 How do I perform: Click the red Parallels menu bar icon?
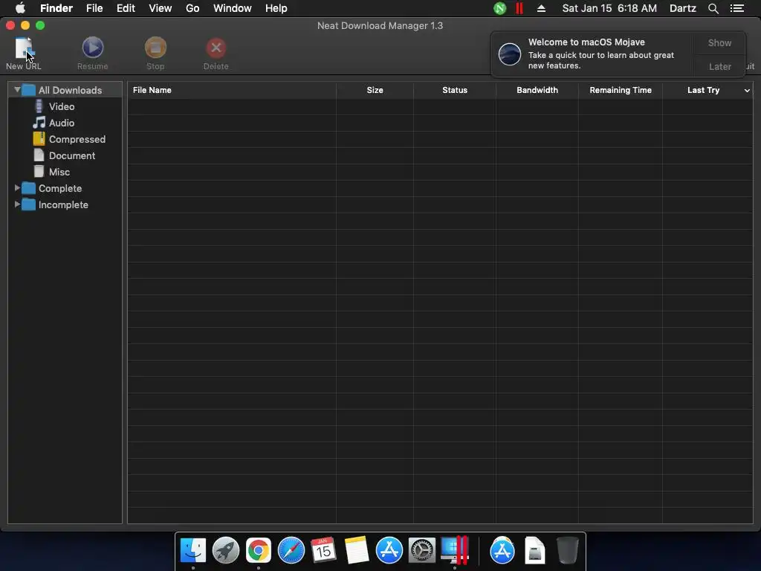[x=519, y=8]
